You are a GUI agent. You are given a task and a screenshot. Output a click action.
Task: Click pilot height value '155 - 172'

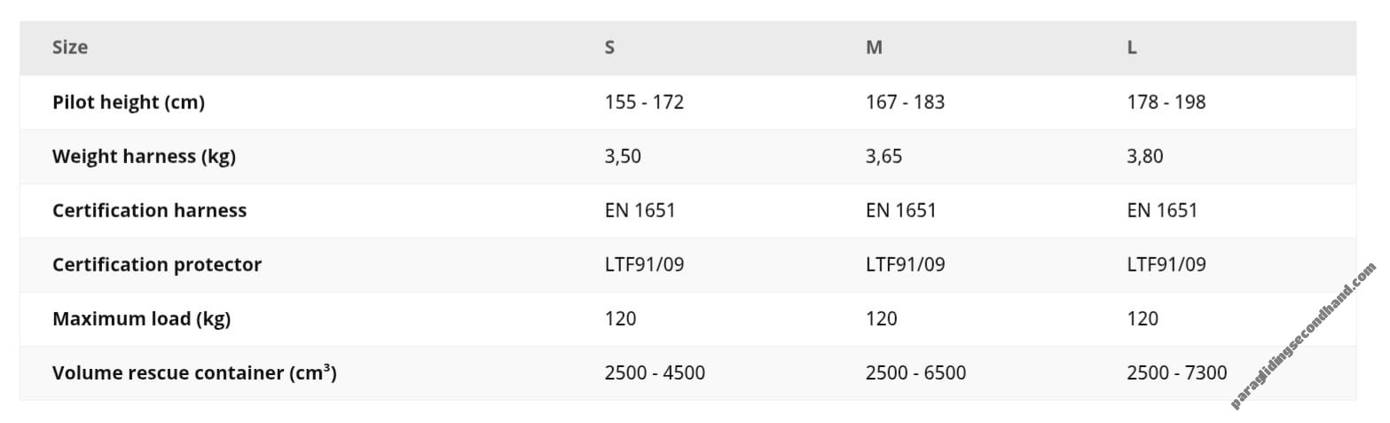click(644, 102)
